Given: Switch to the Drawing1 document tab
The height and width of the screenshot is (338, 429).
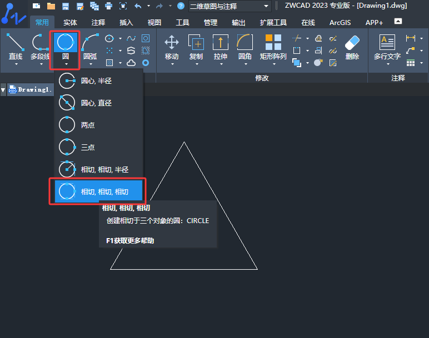Looking at the screenshot, I should coord(30,89).
